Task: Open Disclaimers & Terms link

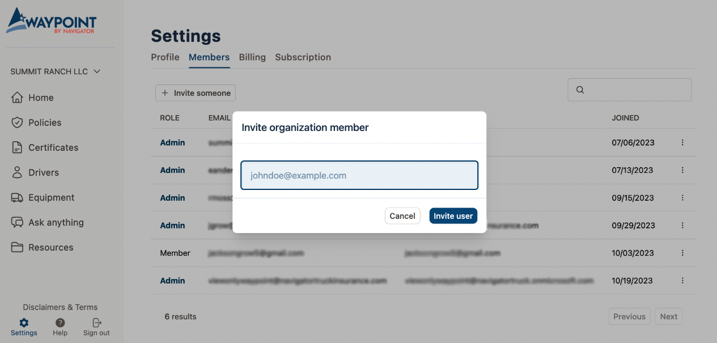Action: (60, 307)
